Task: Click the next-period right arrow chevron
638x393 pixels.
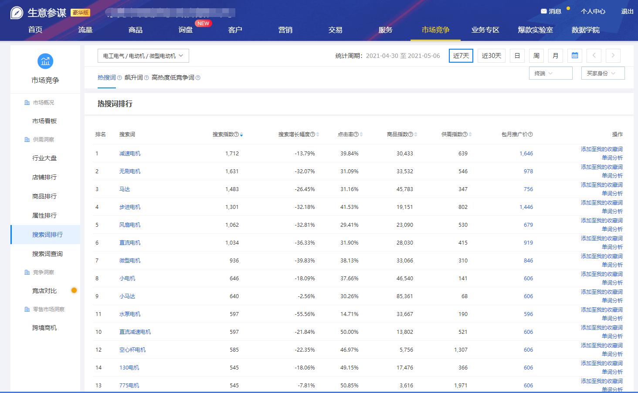Action: (x=613, y=56)
